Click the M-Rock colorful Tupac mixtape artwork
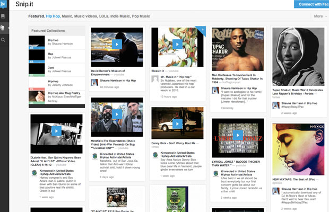Image resolution: width=329 pixels, height=212 pixels. (298, 149)
